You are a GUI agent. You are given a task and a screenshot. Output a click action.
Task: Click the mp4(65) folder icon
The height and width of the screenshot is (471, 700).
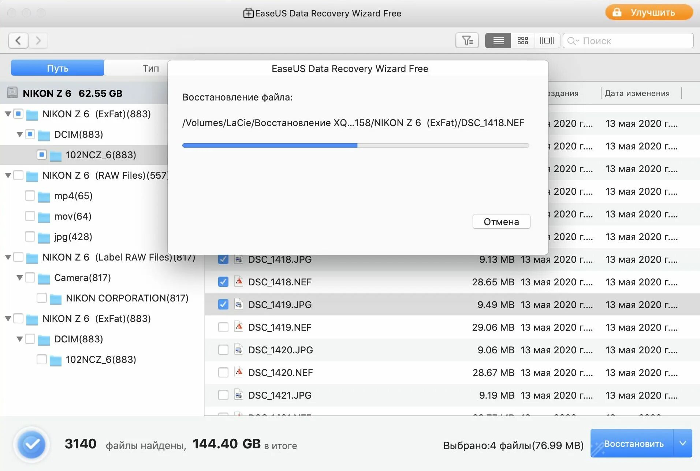click(44, 197)
